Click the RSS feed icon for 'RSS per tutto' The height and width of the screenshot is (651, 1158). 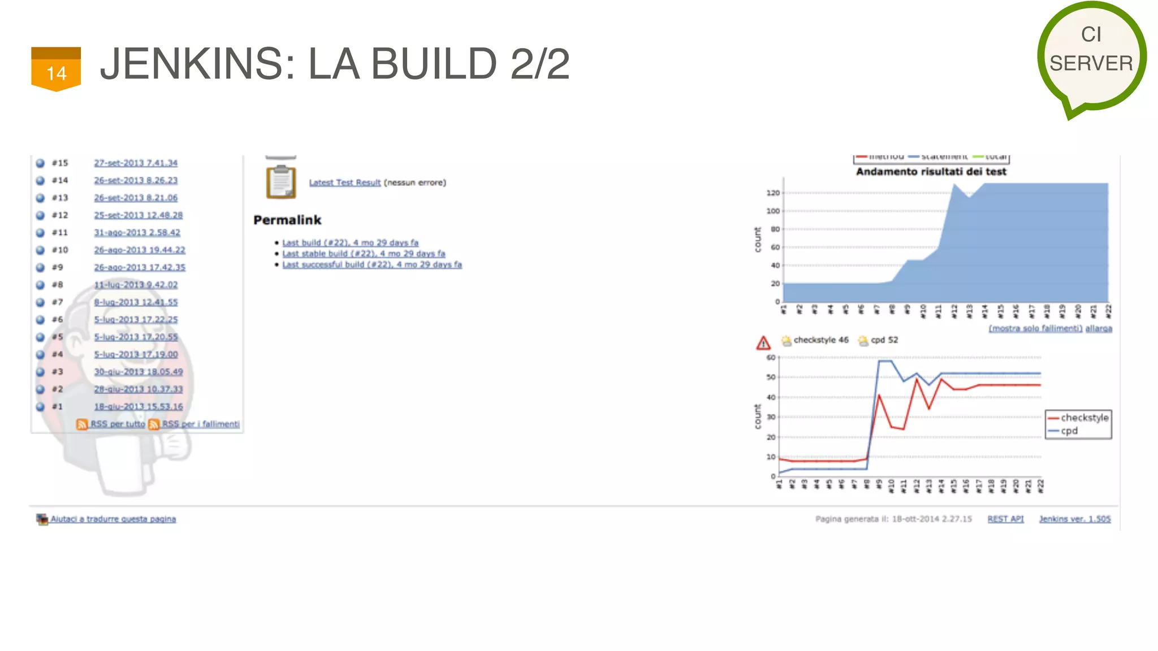pos(82,424)
